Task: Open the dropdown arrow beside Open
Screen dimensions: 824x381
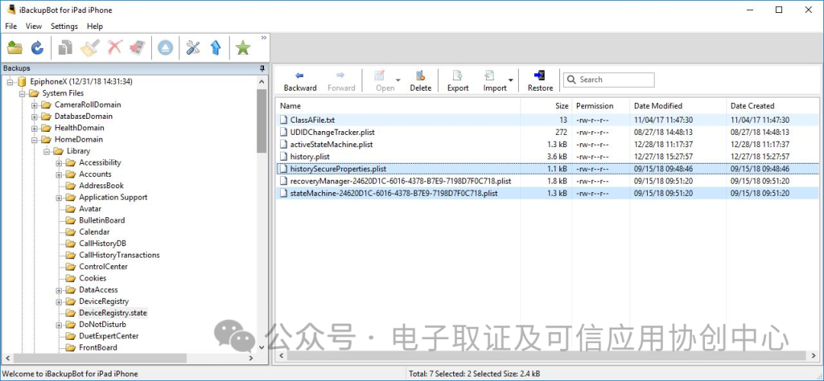Action: click(398, 80)
